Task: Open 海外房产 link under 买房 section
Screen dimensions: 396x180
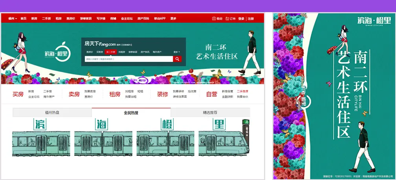Action: (49, 97)
